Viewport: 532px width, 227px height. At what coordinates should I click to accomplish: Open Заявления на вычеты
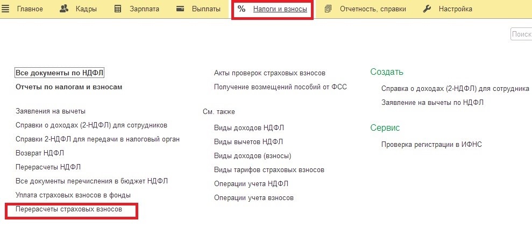pyautogui.click(x=51, y=111)
